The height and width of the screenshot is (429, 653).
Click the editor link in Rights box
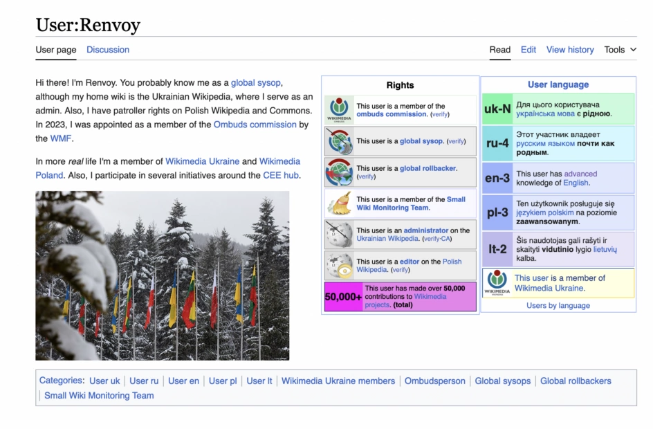[x=410, y=262]
